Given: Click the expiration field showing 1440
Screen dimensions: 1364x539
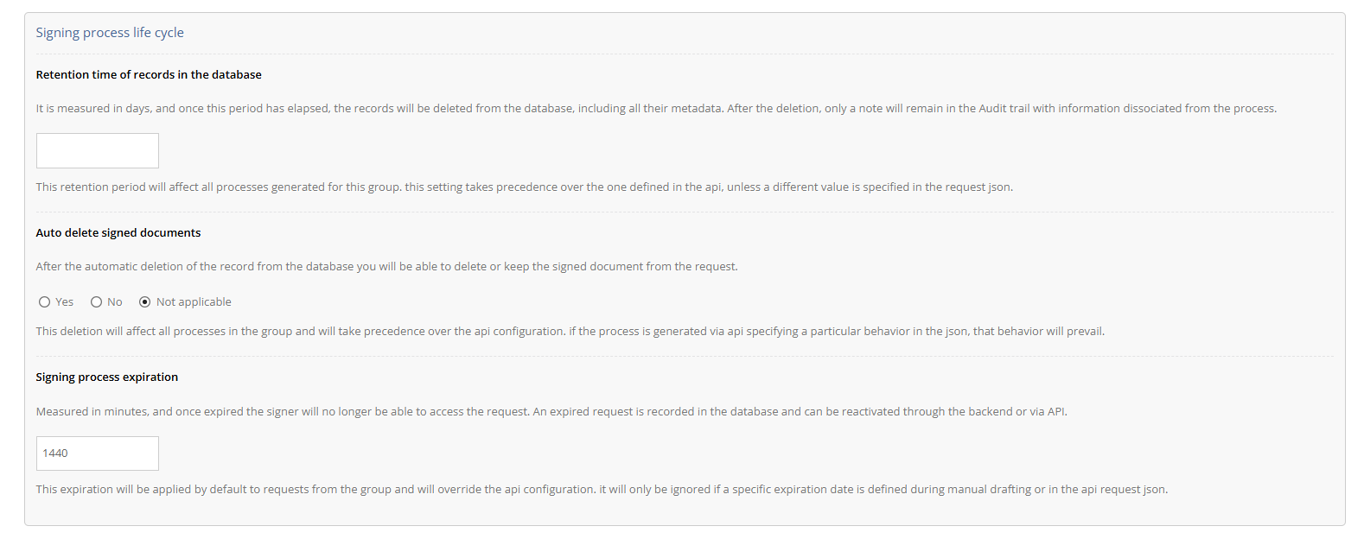Looking at the screenshot, I should tap(98, 453).
